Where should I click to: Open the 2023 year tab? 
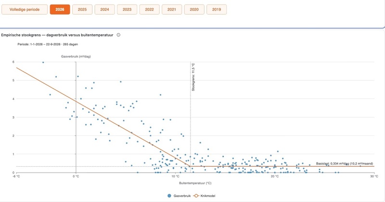127,10
